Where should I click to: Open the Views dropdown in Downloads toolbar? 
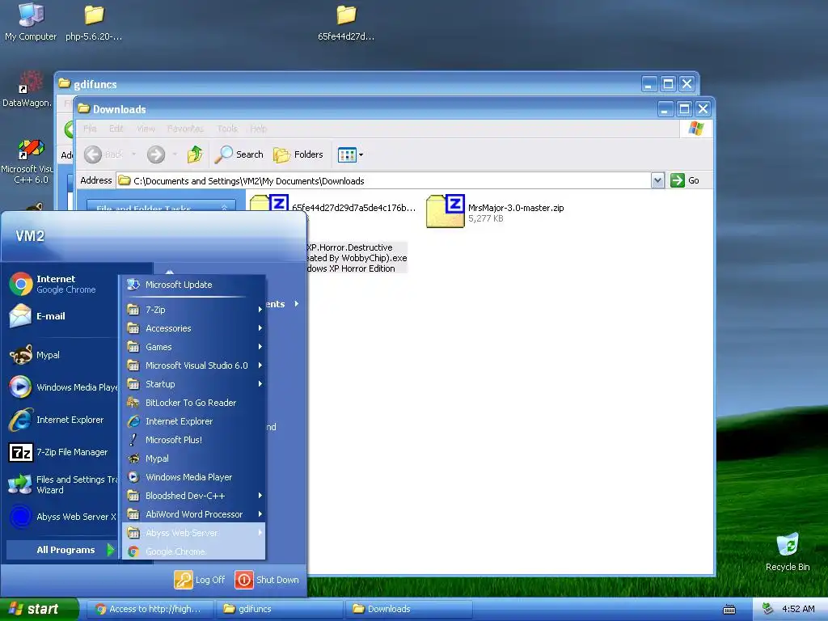click(351, 154)
